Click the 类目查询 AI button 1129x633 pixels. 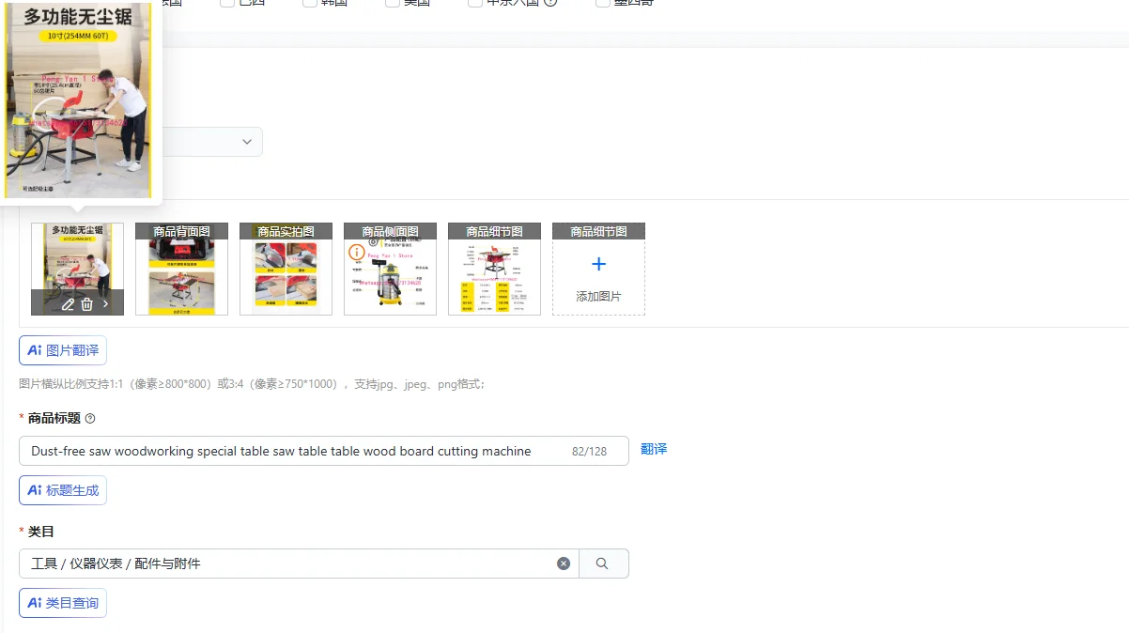click(x=63, y=603)
